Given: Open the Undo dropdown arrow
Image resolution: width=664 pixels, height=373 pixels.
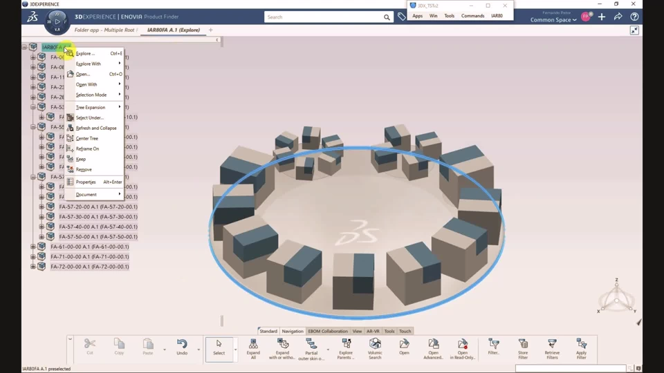Looking at the screenshot, I should point(199,350).
